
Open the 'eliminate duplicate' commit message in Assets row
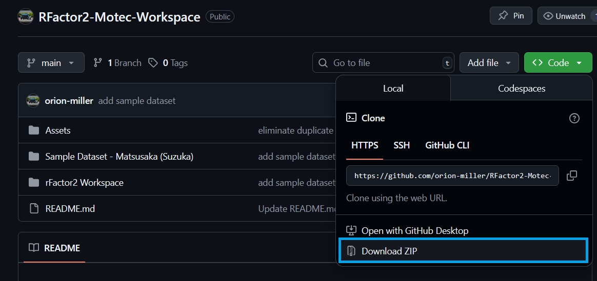[296, 130]
